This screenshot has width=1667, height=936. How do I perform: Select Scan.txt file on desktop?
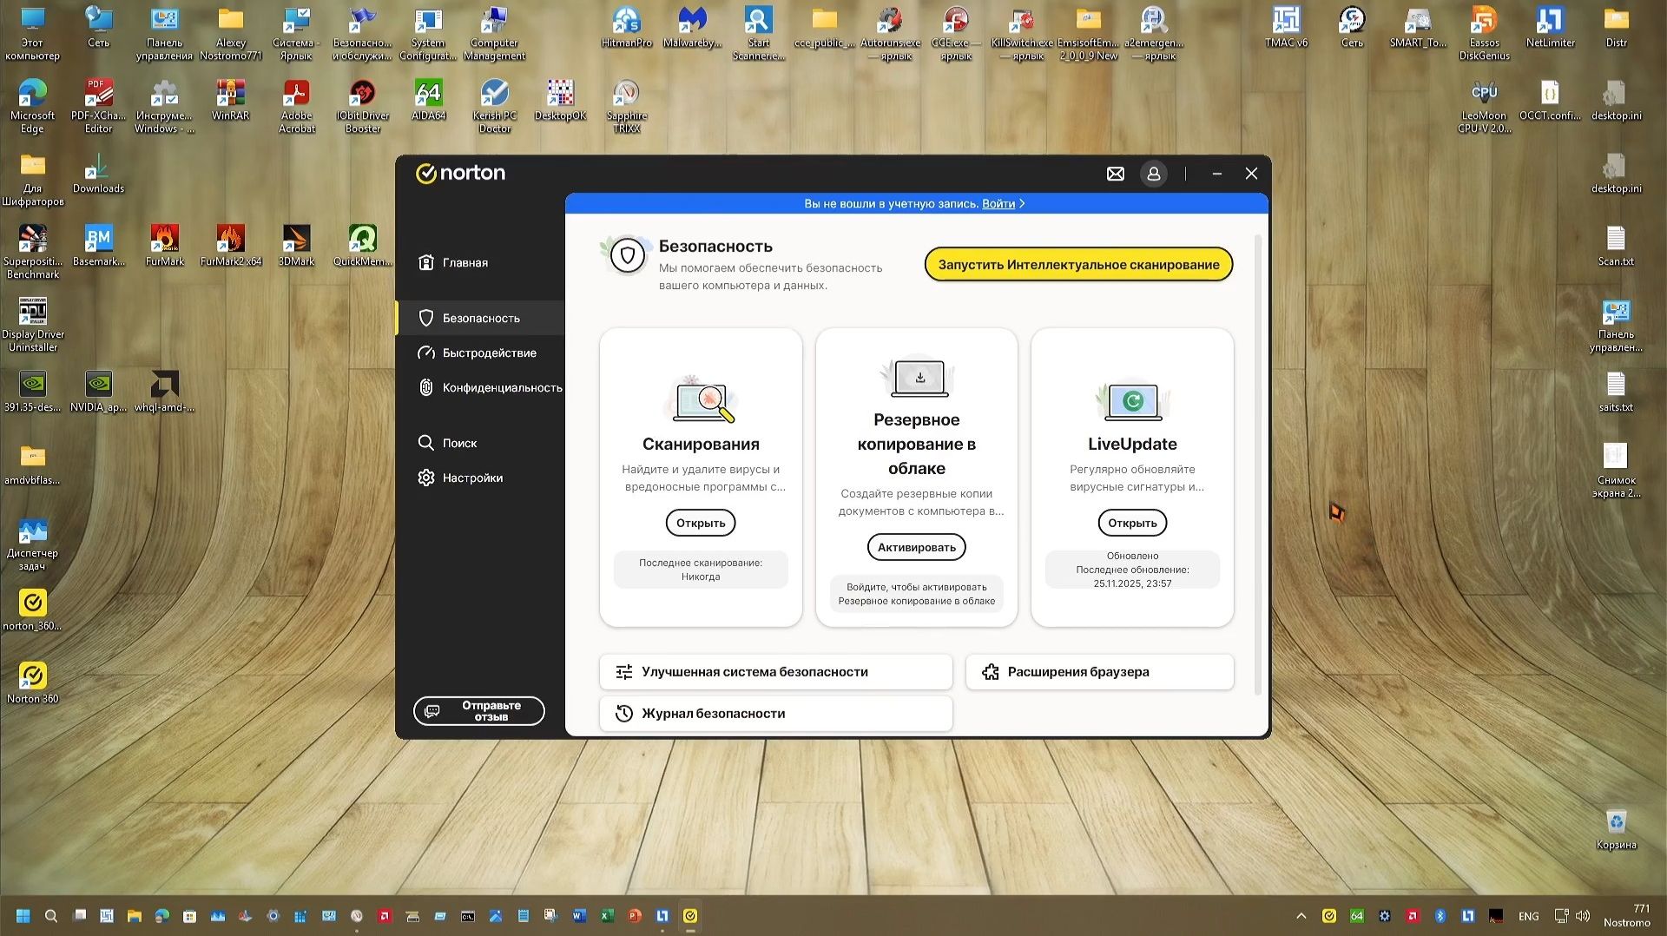(x=1616, y=246)
